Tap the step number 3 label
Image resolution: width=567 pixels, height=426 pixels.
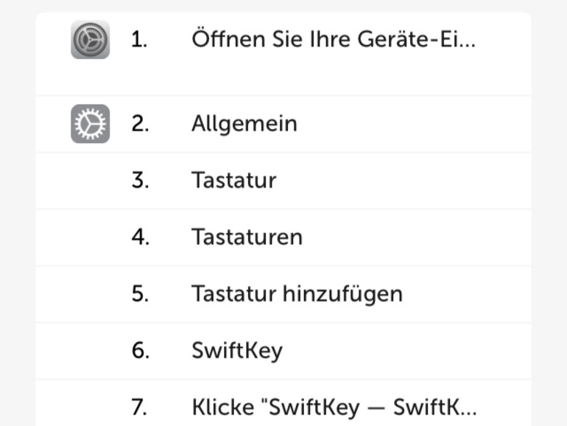(140, 181)
